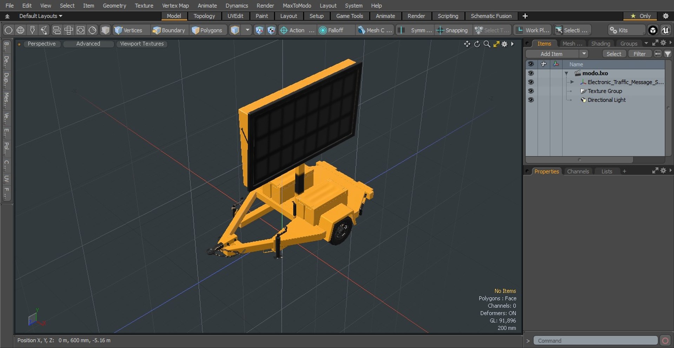674x348 pixels.
Task: Click the curve pen tool icon with nodes
Action: [44, 30]
